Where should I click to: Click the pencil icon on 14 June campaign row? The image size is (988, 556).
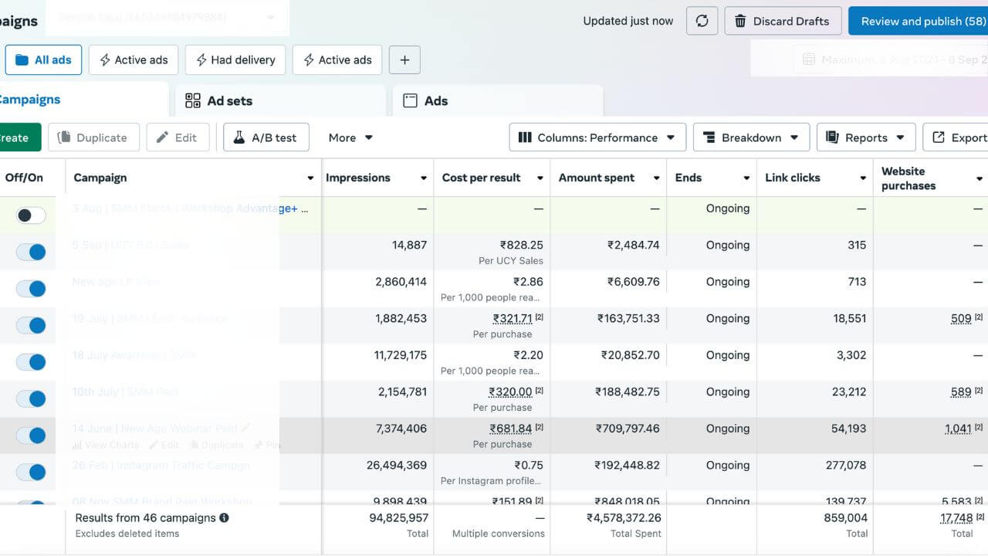[x=246, y=428]
